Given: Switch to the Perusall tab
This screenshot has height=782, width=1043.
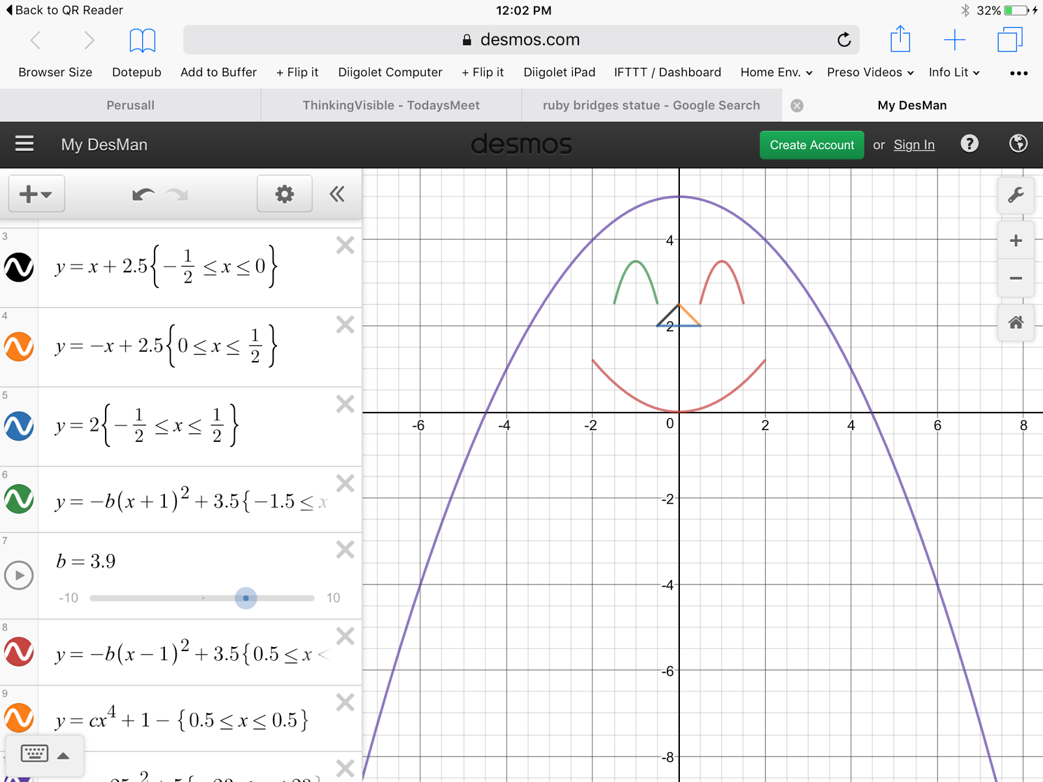Looking at the screenshot, I should click(130, 105).
